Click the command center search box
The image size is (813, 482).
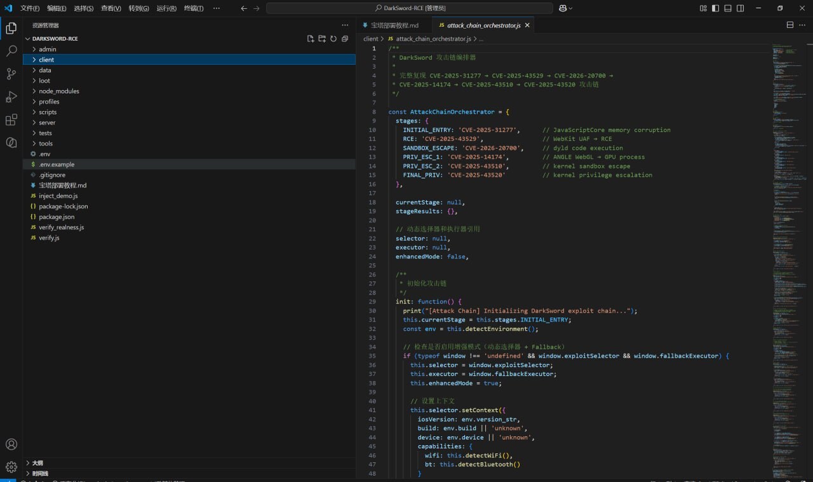tap(409, 8)
